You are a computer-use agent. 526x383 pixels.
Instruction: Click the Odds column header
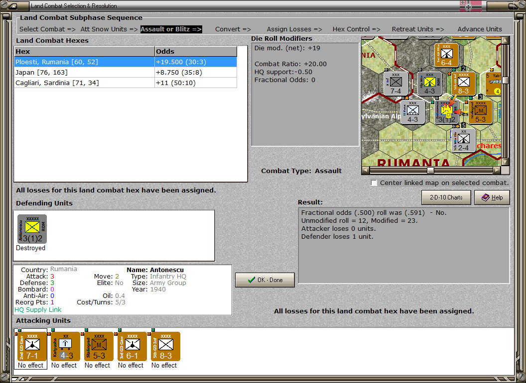(x=196, y=52)
